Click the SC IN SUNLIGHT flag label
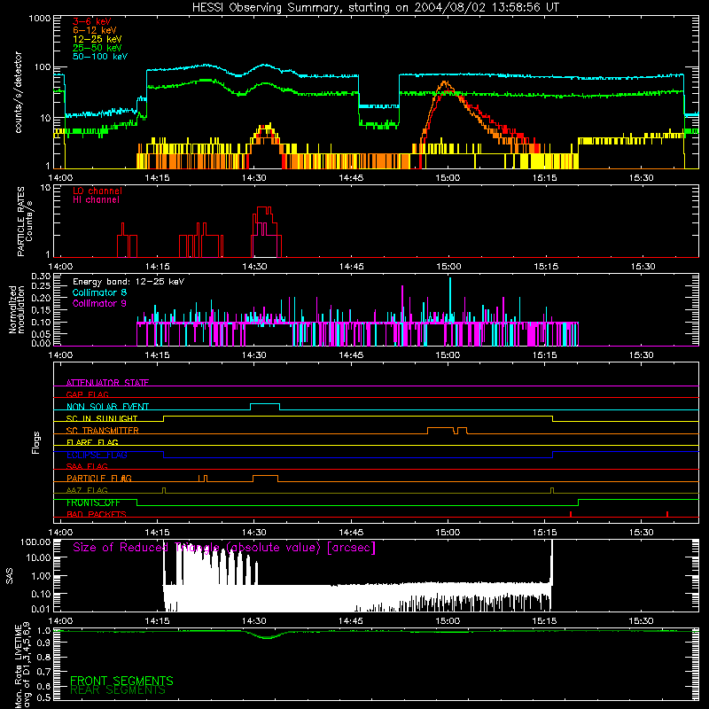The height and width of the screenshot is (709, 709). tap(102, 418)
